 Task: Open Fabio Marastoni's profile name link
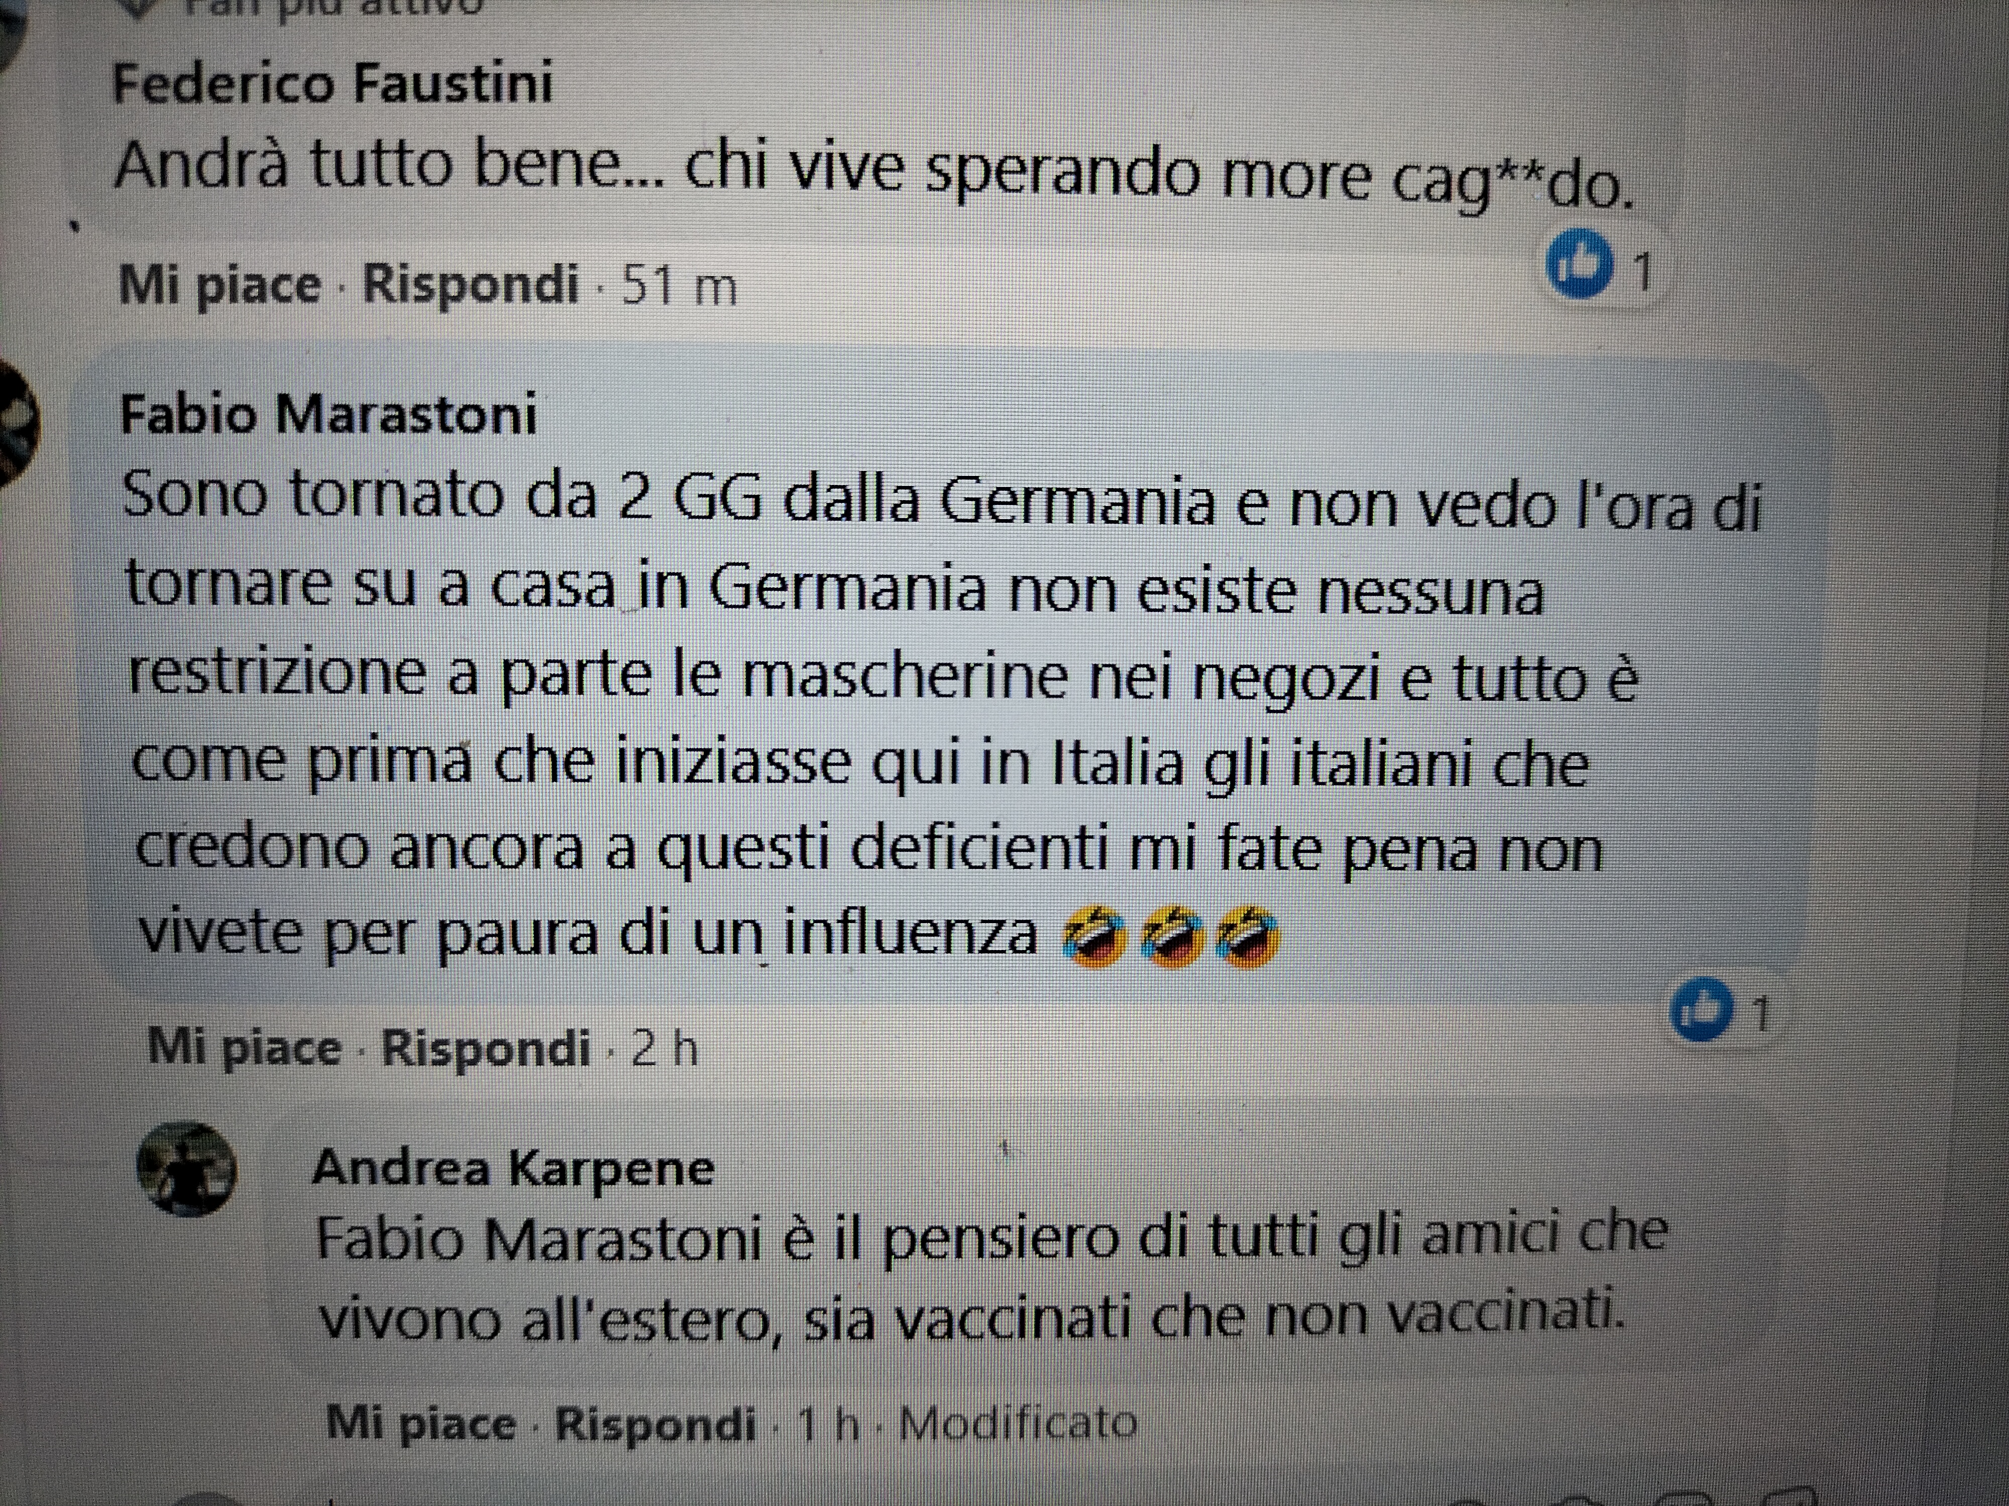click(x=328, y=415)
